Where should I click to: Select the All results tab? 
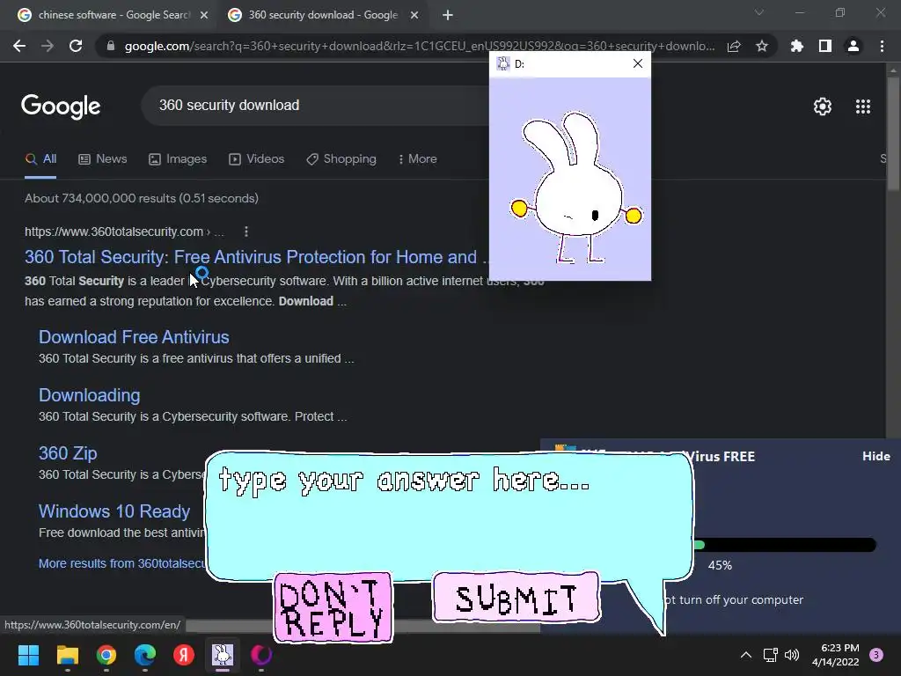40,159
